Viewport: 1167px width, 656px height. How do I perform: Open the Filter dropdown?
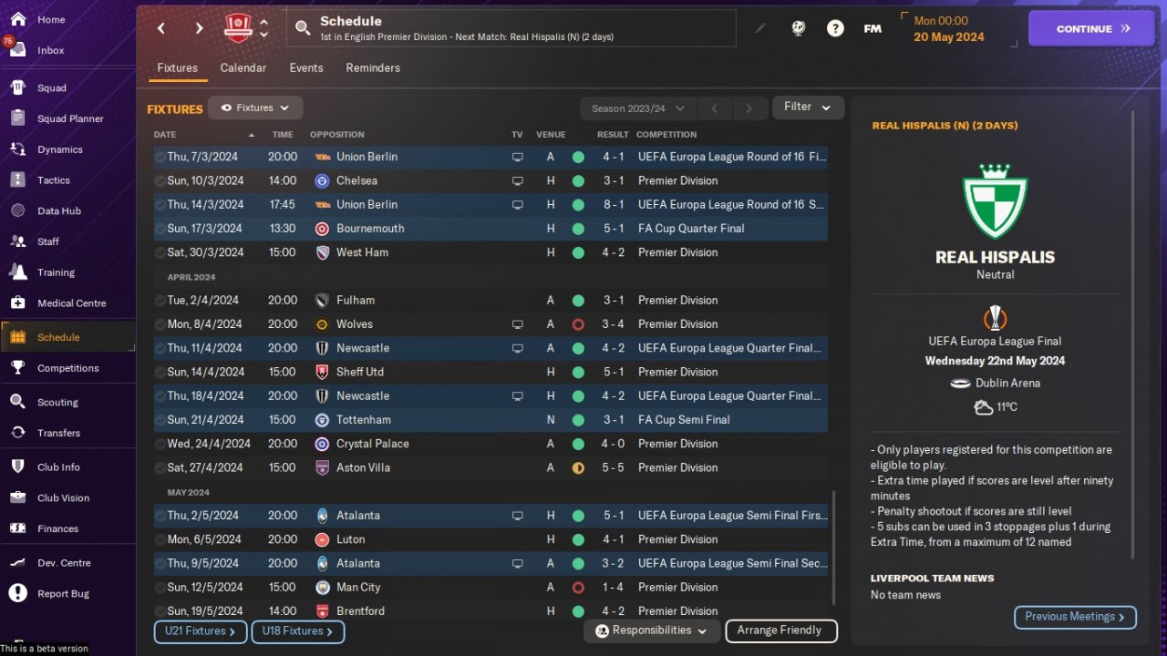808,108
